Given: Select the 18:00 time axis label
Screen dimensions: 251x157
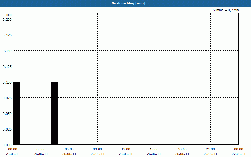Looking at the screenshot, I should click(182, 149).
